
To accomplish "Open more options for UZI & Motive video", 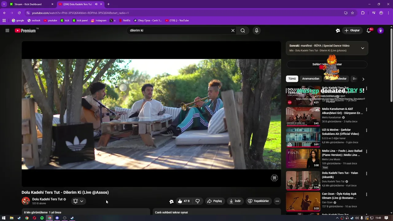I will (x=366, y=130).
